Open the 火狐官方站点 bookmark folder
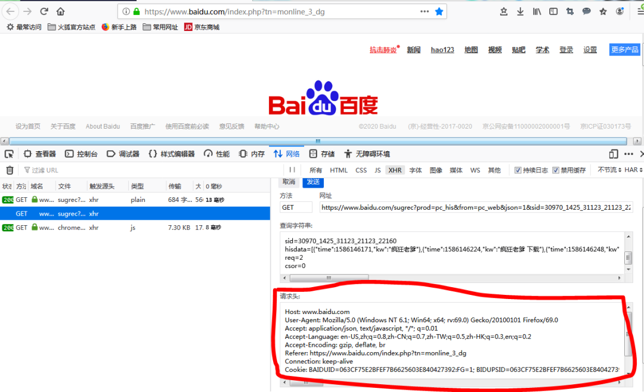This screenshot has width=644, height=392. (71, 27)
